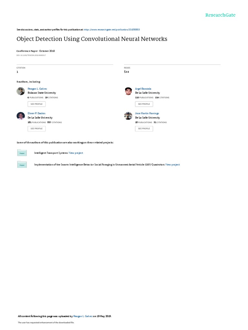Viewport: 248px width, 330px height.
Task: Click See Profile button under Bulacan State University
Action: tap(36, 104)
